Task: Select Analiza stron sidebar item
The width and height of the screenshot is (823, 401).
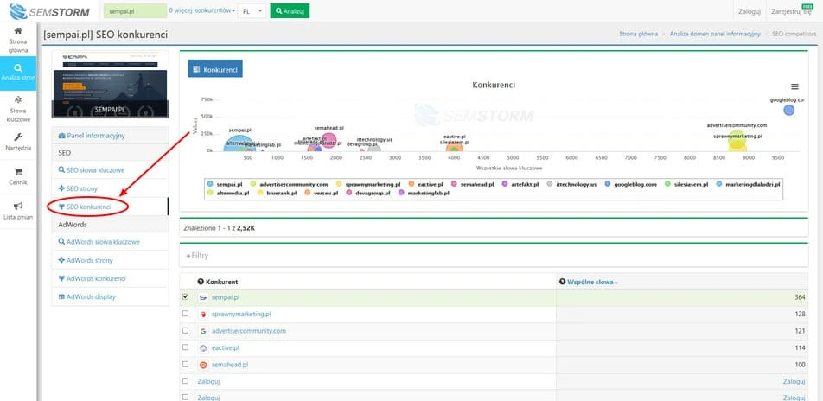Action: pyautogui.click(x=18, y=73)
